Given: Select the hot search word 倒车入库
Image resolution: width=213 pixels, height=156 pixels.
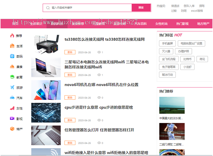Looking at the screenshot, I should pos(189,6).
